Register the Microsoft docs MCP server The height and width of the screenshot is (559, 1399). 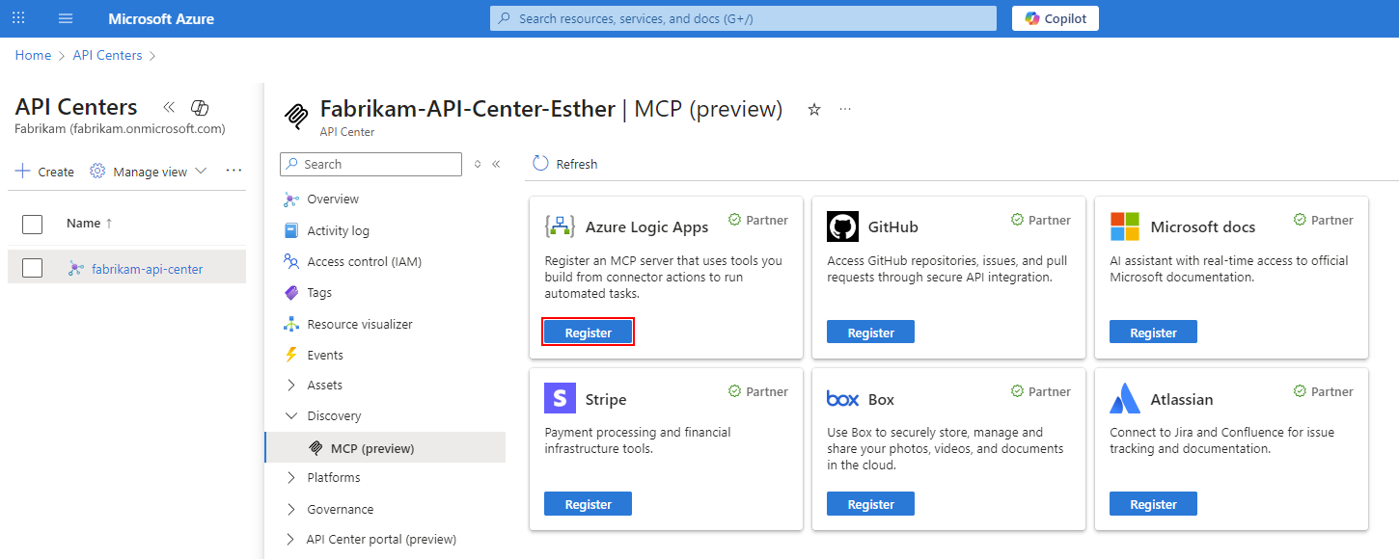(x=1154, y=332)
